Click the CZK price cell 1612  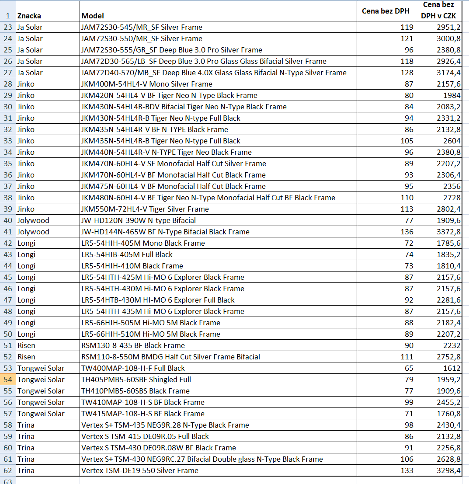pyautogui.click(x=438, y=368)
